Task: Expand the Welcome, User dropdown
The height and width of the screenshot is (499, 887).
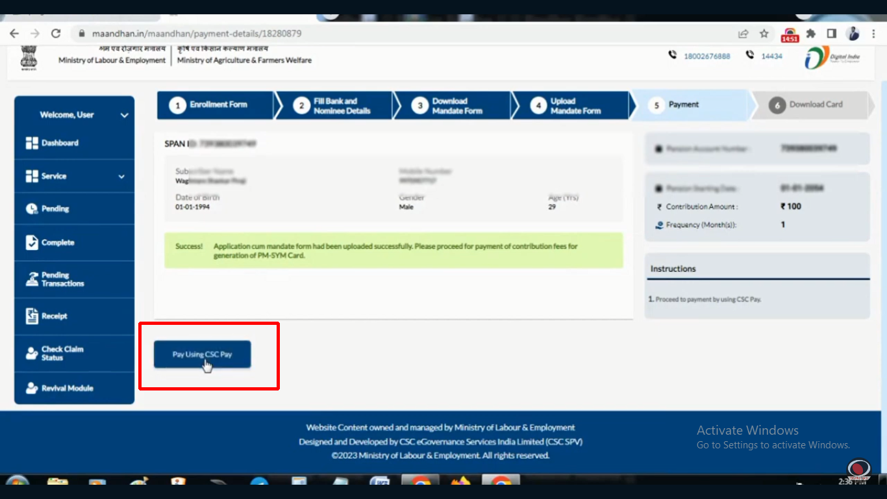Action: (x=124, y=115)
